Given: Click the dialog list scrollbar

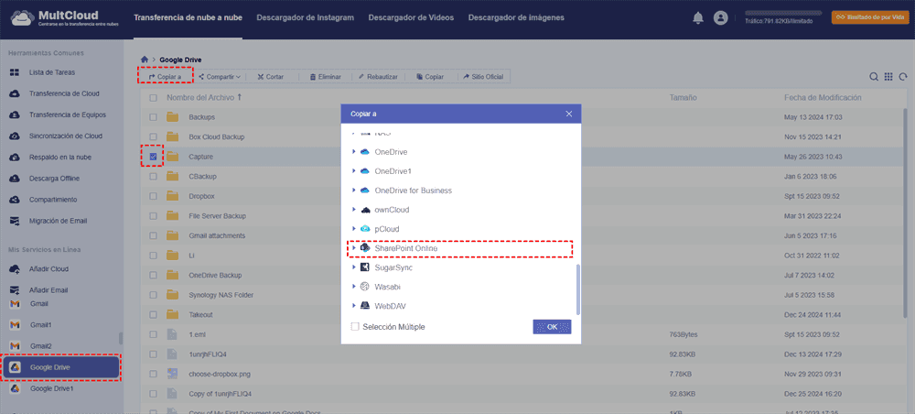Looking at the screenshot, I should pos(577,289).
